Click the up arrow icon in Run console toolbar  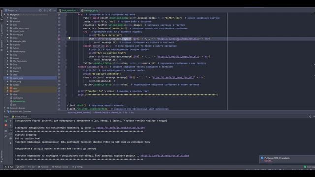click(11, 121)
